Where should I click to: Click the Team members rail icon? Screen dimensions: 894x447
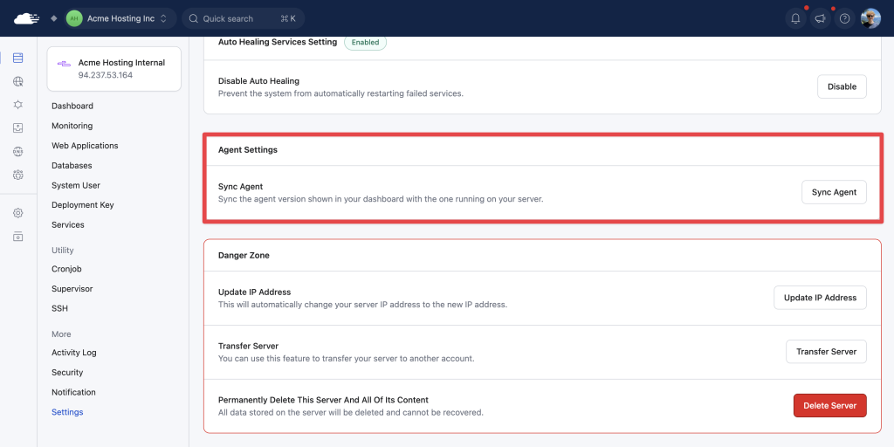(x=17, y=175)
